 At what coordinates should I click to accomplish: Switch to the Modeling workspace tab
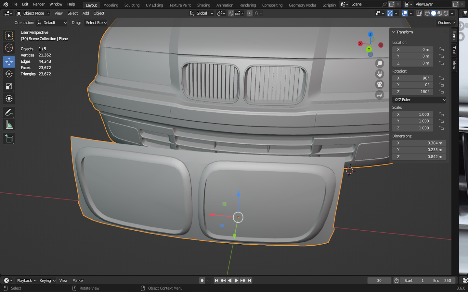pyautogui.click(x=110, y=5)
